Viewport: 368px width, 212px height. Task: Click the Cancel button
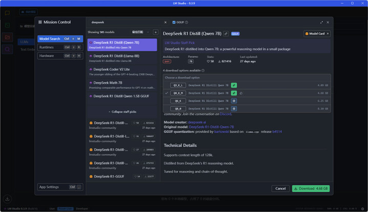pyautogui.click(x=280, y=188)
